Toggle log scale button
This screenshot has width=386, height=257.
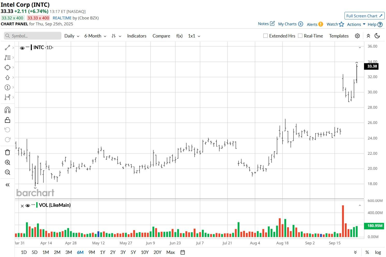378,252
